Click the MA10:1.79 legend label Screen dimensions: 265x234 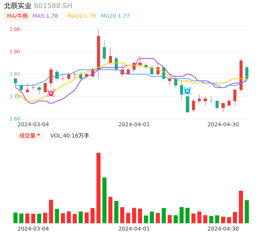[82, 16]
